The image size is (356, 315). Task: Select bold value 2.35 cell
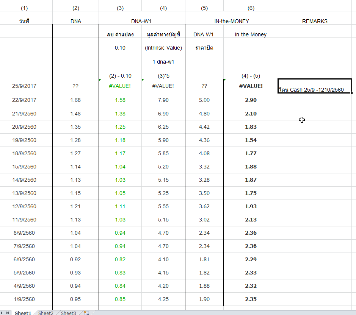tap(251, 299)
